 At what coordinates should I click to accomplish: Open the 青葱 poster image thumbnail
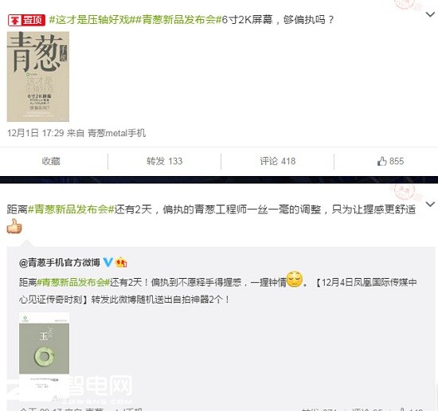(38, 76)
